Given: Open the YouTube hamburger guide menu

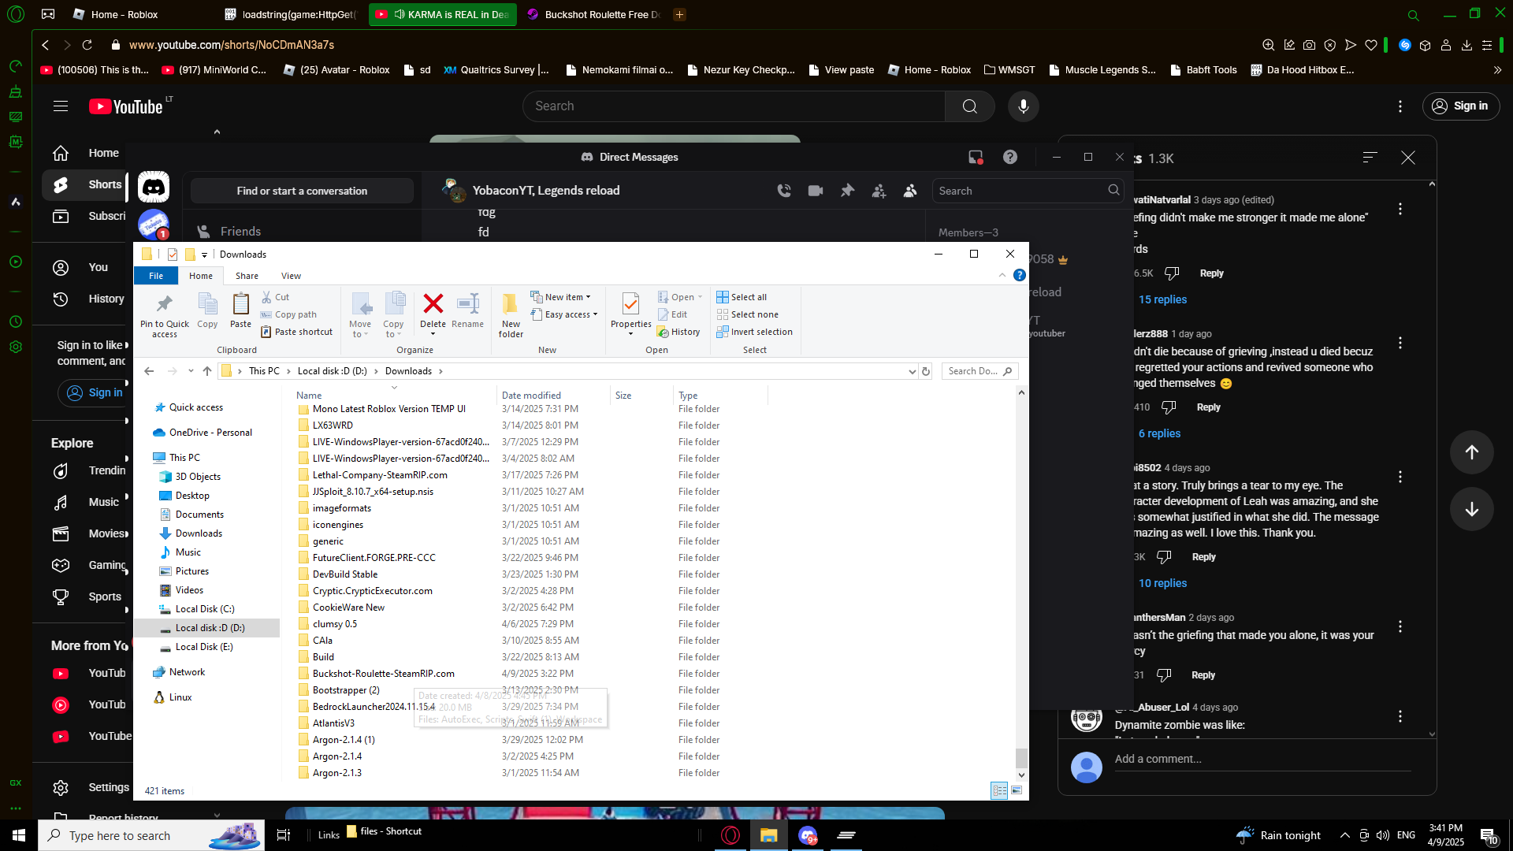Looking at the screenshot, I should [61, 106].
